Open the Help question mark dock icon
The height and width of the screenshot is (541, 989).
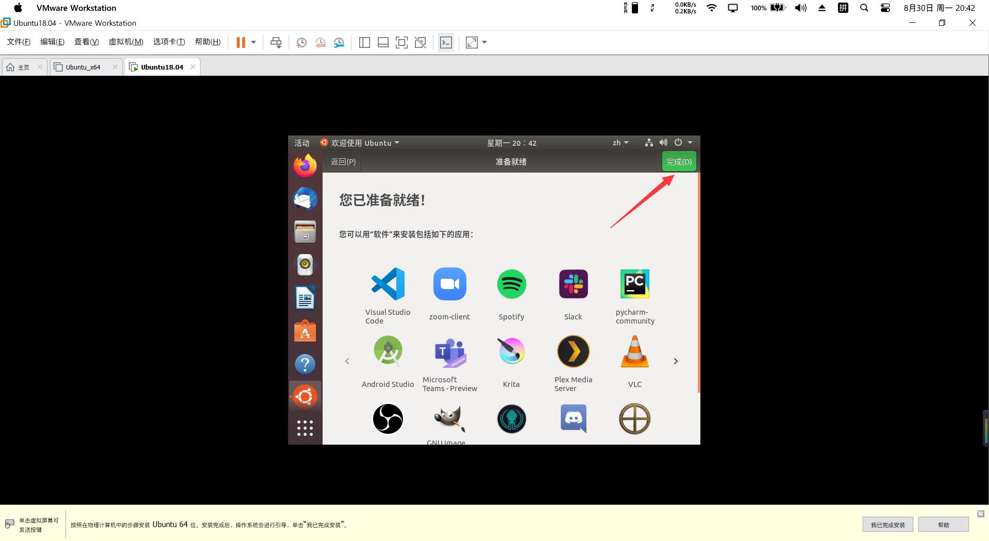tap(305, 364)
